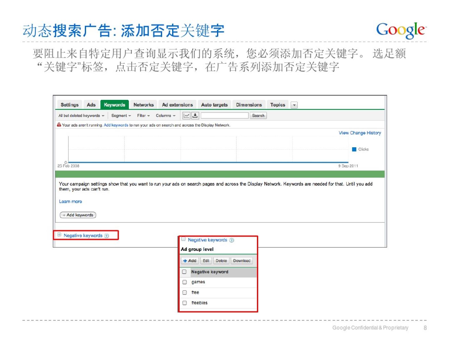Screen dimensions: 449x337
Task: Click help icon in Ad group level panel
Action: coord(232,240)
